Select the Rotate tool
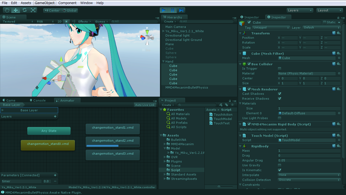The height and width of the screenshot is (195, 346). pos(25,11)
